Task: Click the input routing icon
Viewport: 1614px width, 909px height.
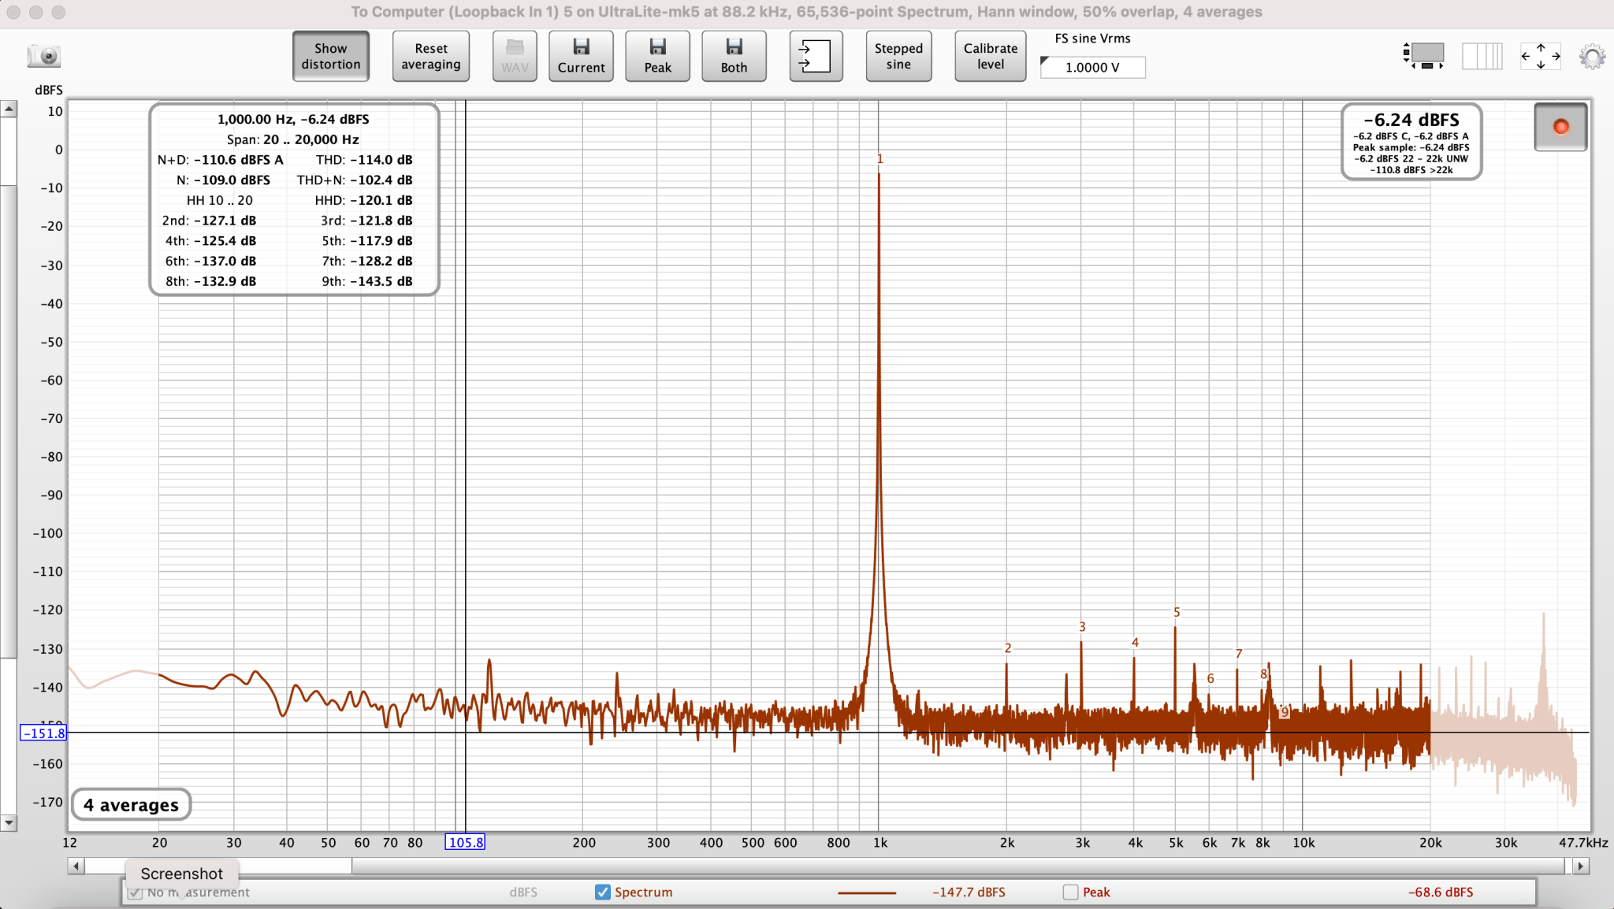Action: pos(816,56)
